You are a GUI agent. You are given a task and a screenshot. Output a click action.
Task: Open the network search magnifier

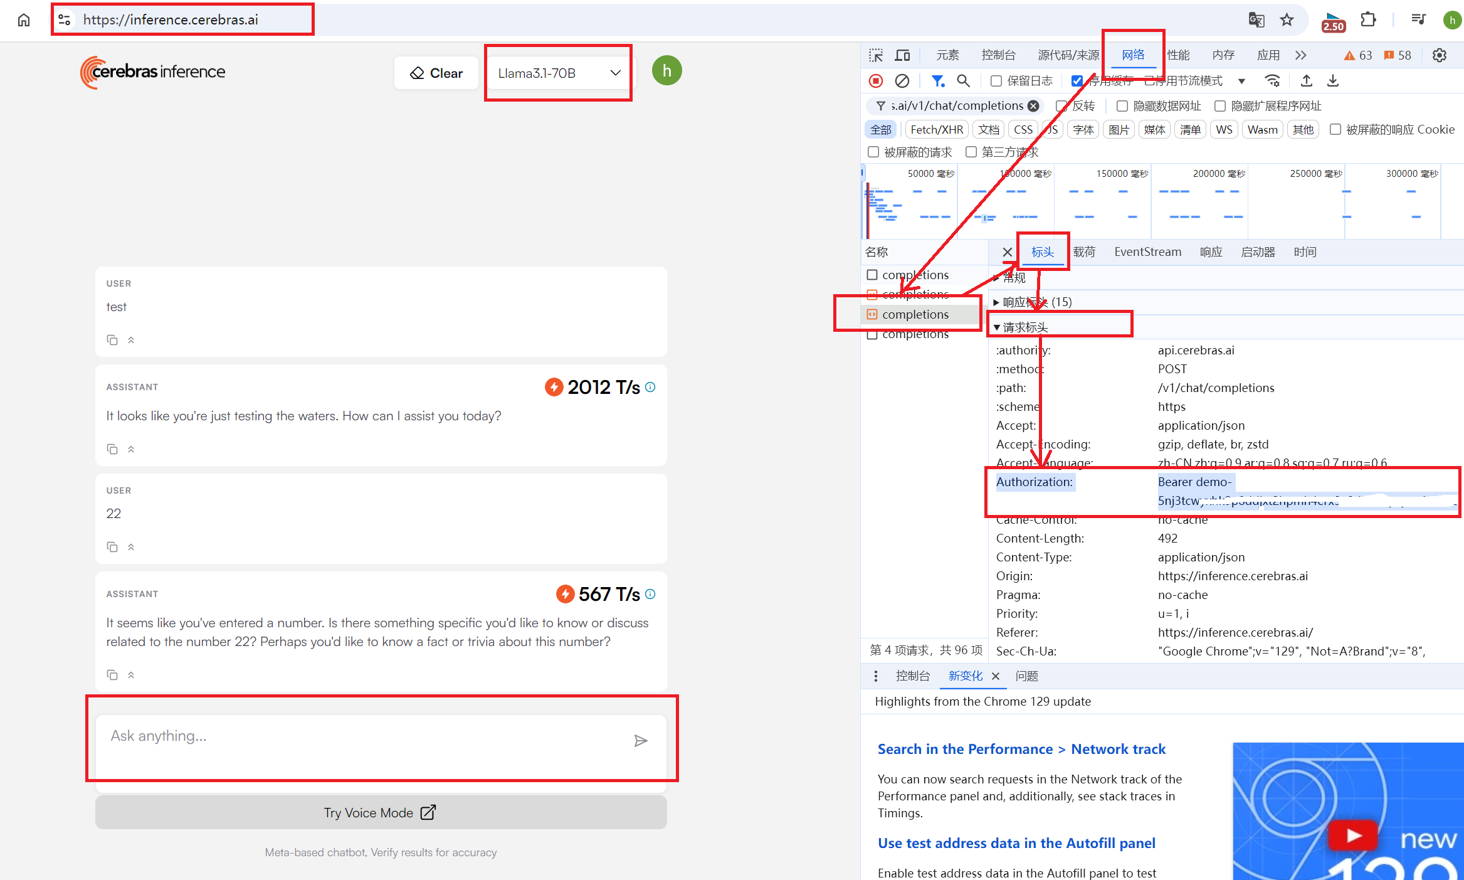[964, 81]
